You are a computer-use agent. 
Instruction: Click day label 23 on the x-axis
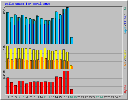(x=90, y=97)
